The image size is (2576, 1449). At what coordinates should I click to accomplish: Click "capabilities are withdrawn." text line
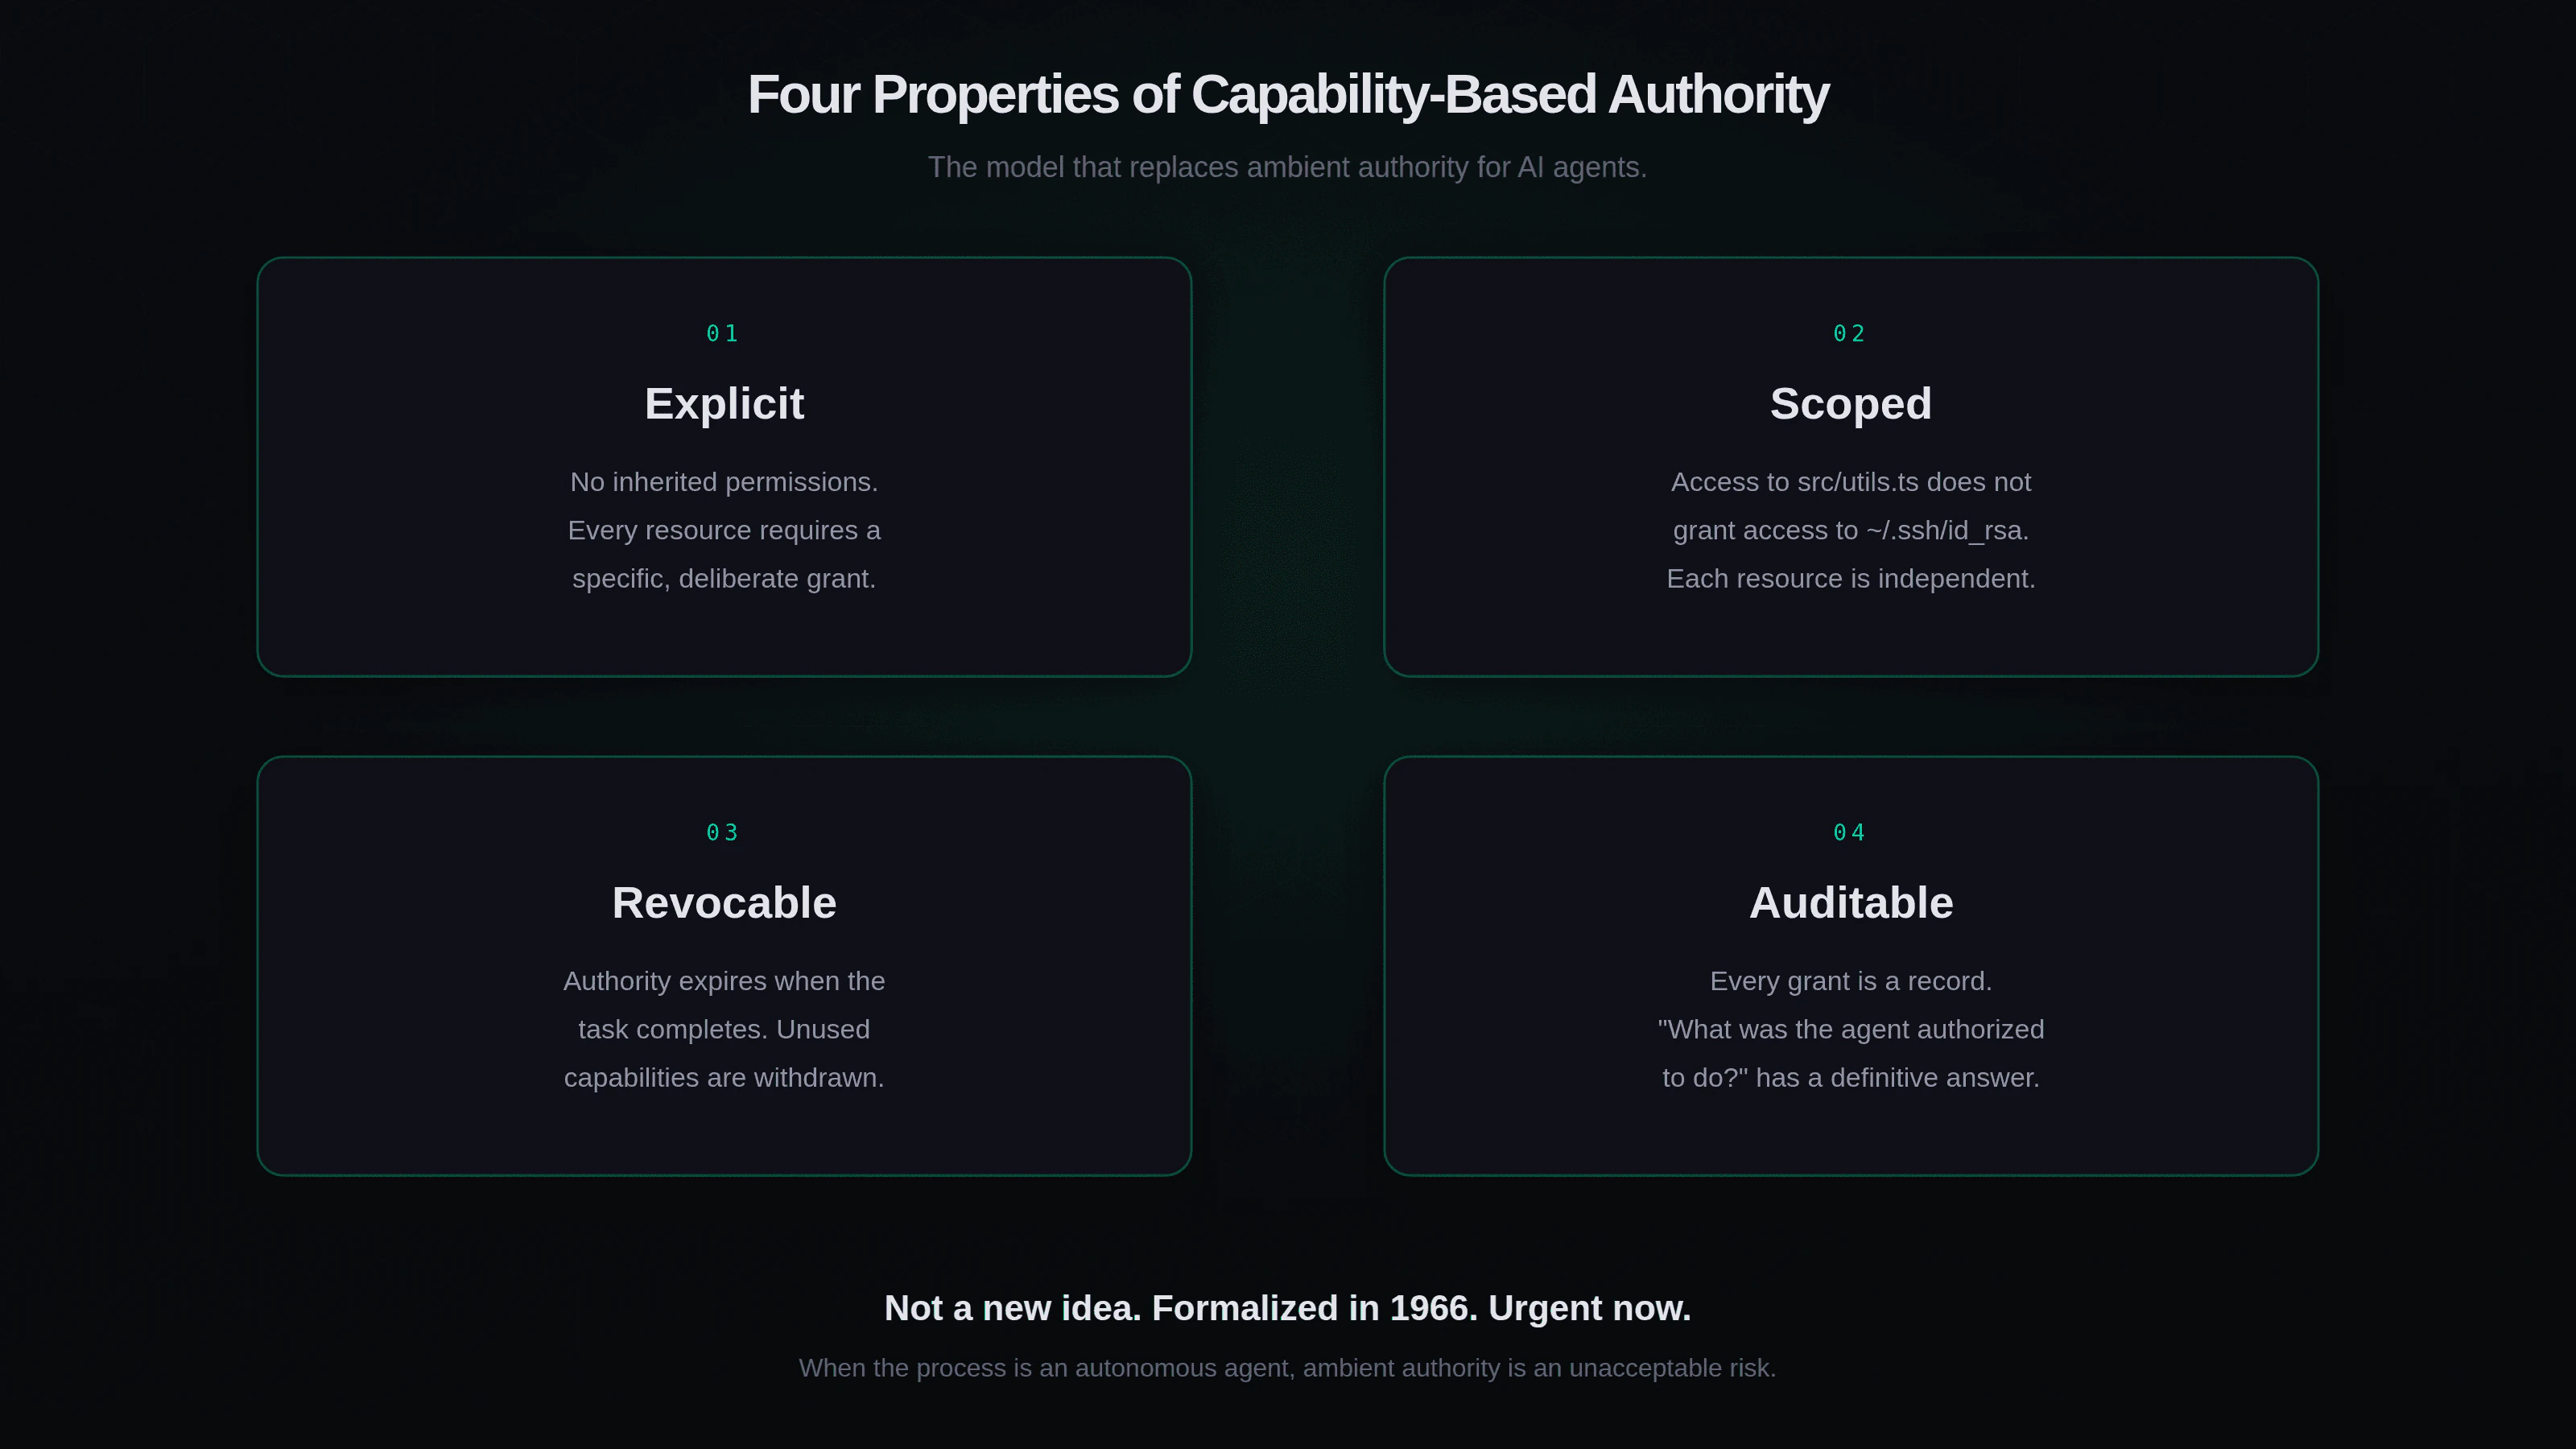coord(724,1078)
